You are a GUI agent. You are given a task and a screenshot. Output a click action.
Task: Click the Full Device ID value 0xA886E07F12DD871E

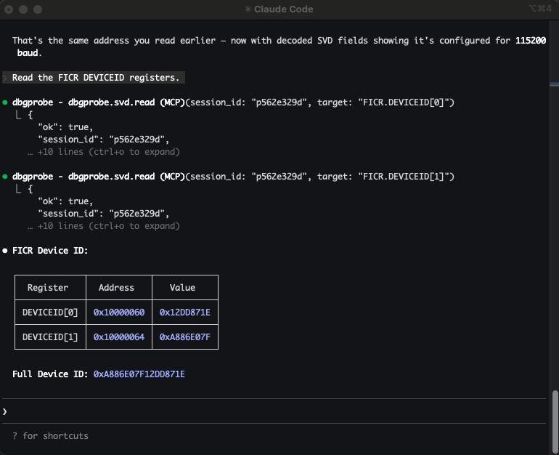[139, 374]
